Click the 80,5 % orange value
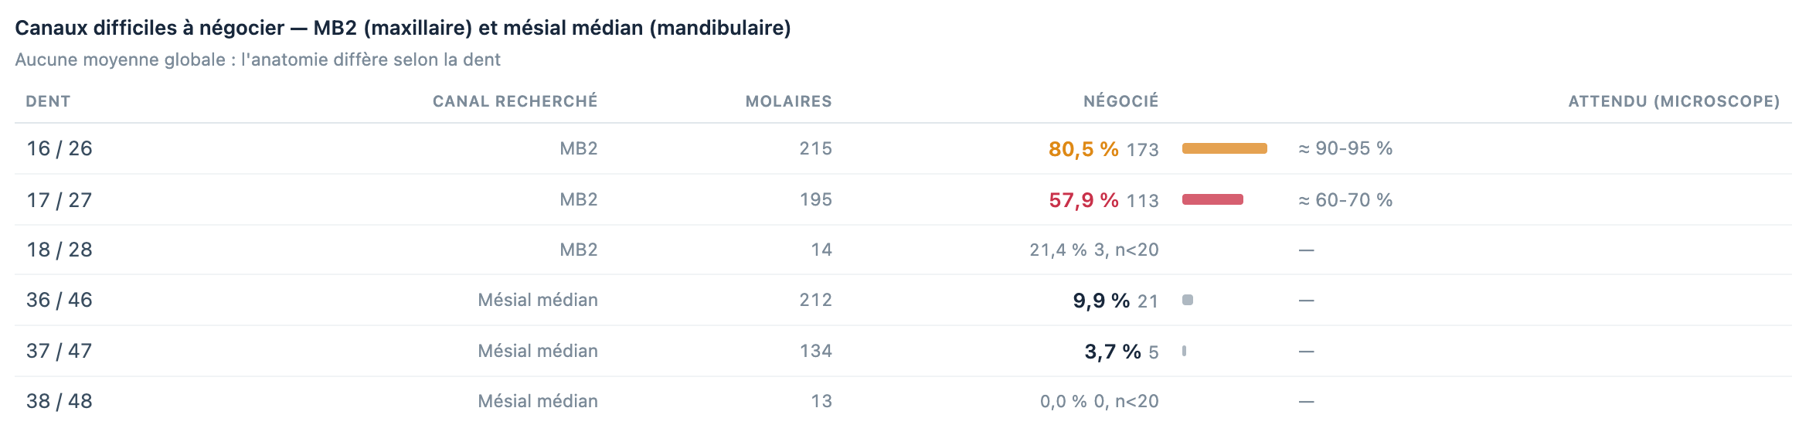This screenshot has height=442, width=1809. [1083, 148]
